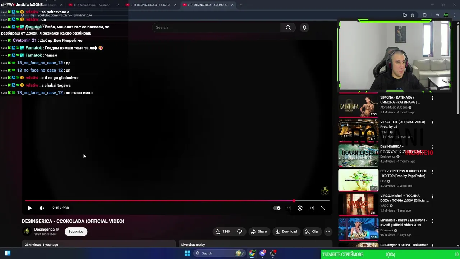The width and height of the screenshot is (460, 259).
Task: Open a new browser tab
Action: [x=241, y=5]
